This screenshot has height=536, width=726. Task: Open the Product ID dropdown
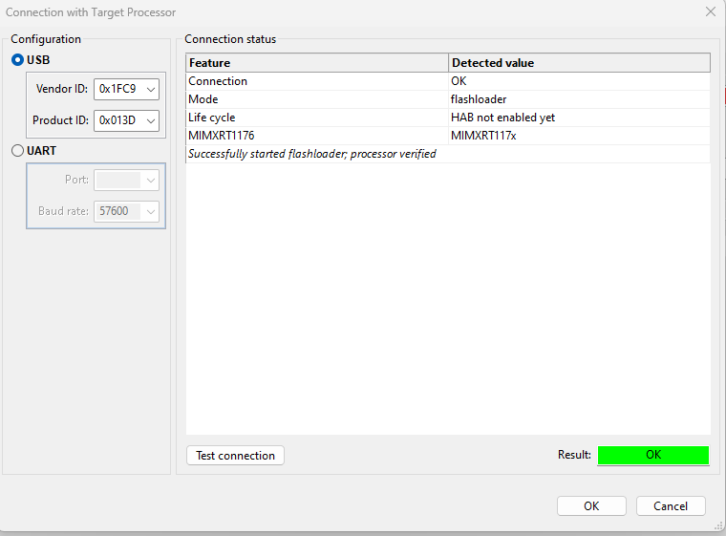coord(151,120)
